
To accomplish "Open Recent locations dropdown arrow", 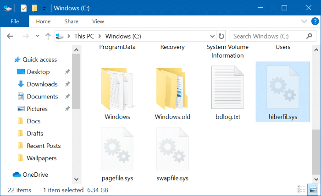I will (37, 36).
